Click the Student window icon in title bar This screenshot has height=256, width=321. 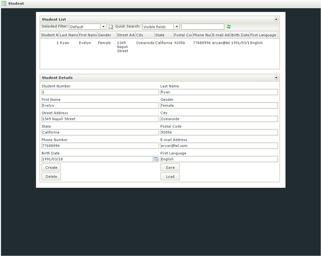pyautogui.click(x=4, y=3)
